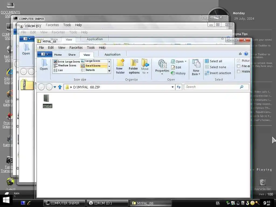The width and height of the screenshot is (276, 207).
Task: Minimize the ribbon with caret icon
Action: (x=240, y=54)
